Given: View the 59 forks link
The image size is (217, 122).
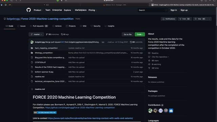Looking at the screenshot, I should coord(153,68).
